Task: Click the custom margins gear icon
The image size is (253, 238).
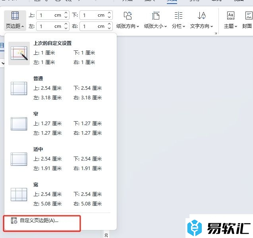Action: [x=14, y=221]
